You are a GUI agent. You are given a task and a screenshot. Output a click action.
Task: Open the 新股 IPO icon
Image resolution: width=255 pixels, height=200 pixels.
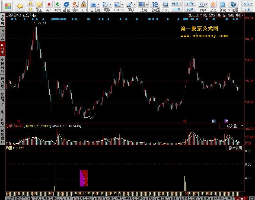222,4
